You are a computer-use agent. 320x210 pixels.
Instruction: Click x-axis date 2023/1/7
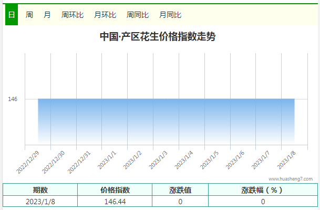pyautogui.click(x=261, y=161)
